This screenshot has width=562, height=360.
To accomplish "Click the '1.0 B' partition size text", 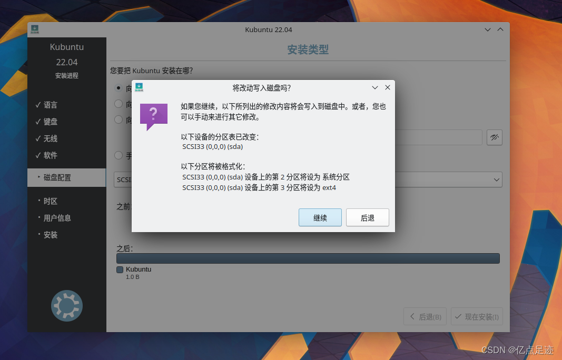I will 133,277.
